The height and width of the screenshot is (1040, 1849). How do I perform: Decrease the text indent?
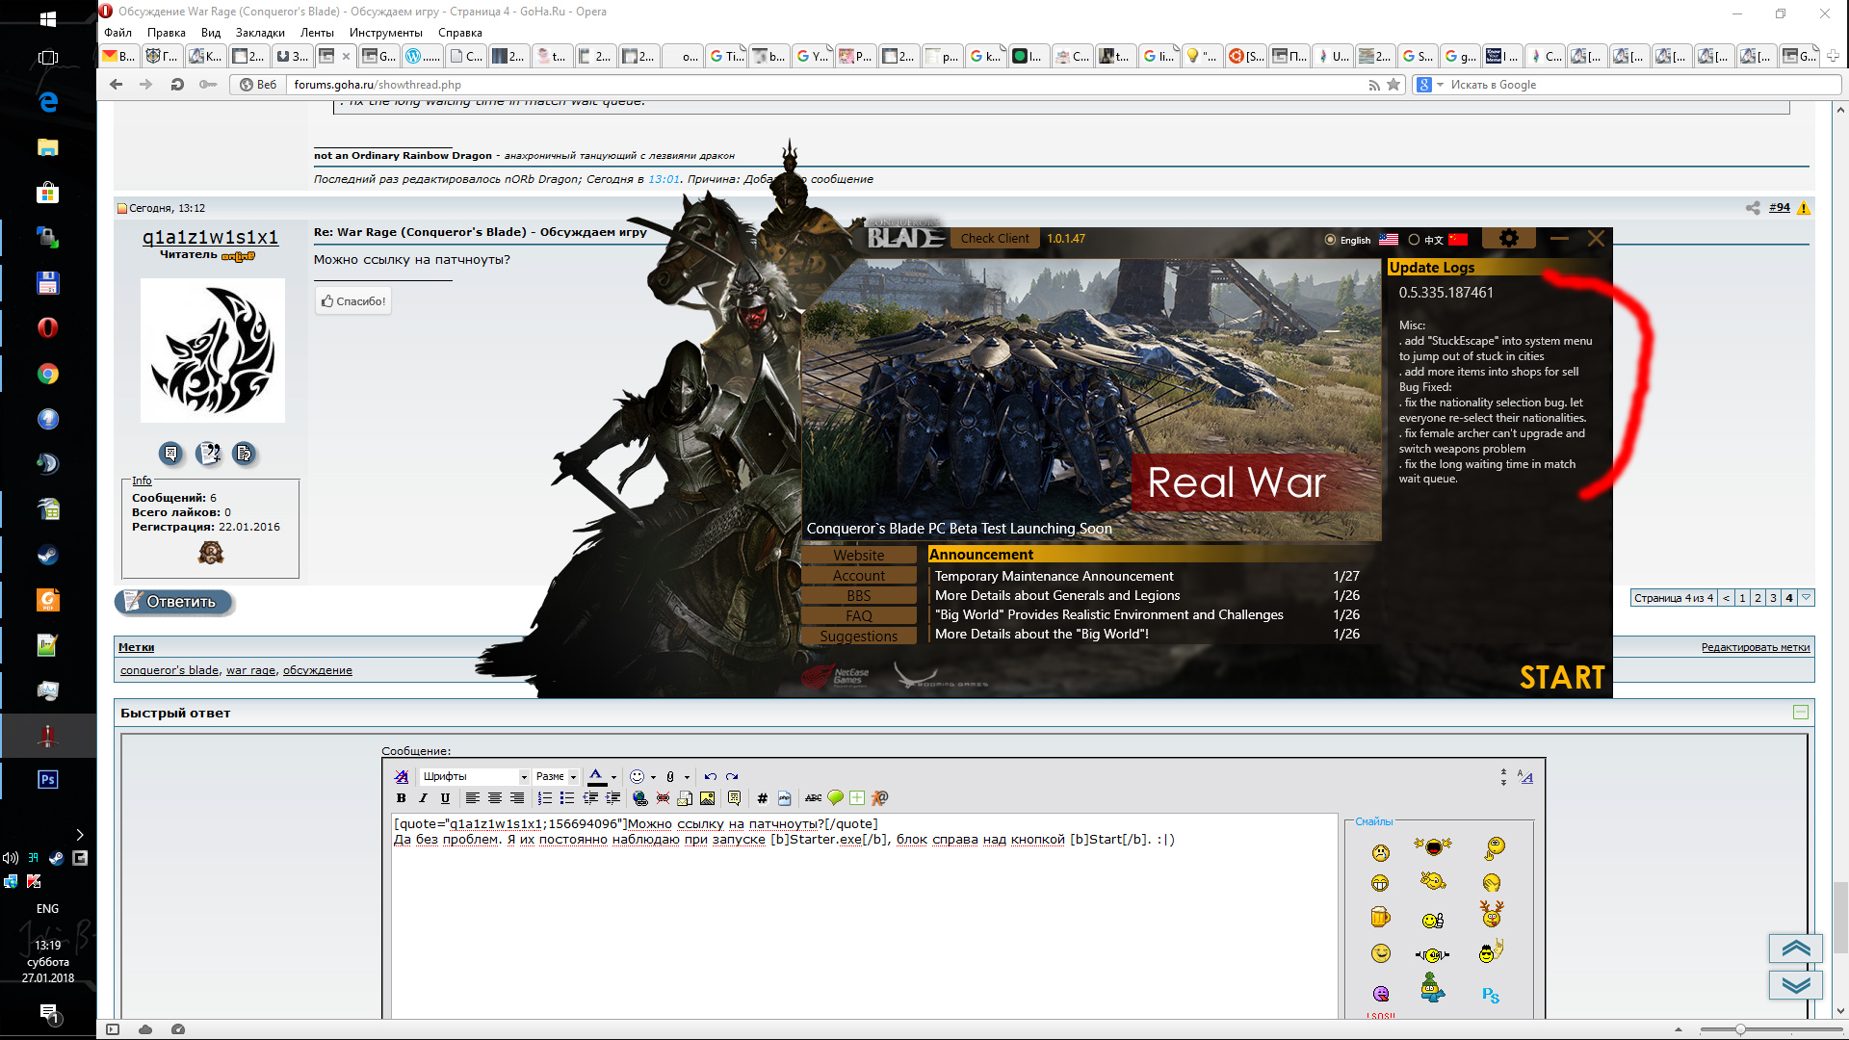pos(590,798)
